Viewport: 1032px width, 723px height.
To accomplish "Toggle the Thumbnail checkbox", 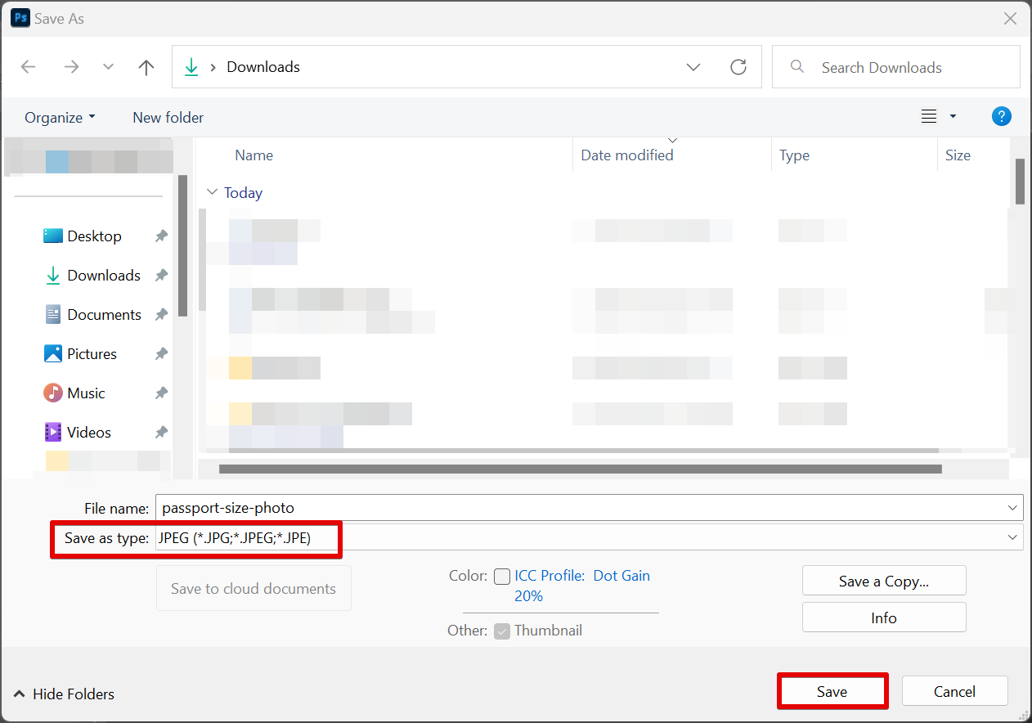I will (502, 631).
